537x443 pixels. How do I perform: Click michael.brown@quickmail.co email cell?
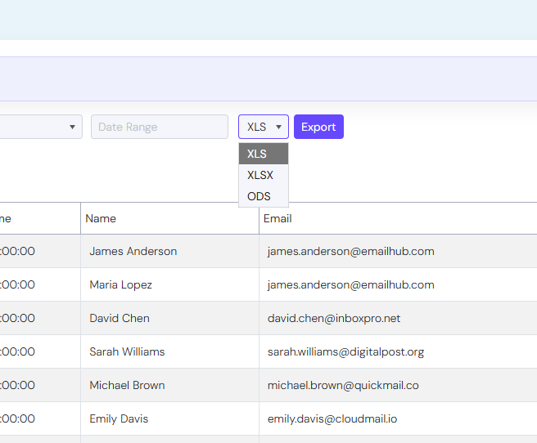(398, 385)
